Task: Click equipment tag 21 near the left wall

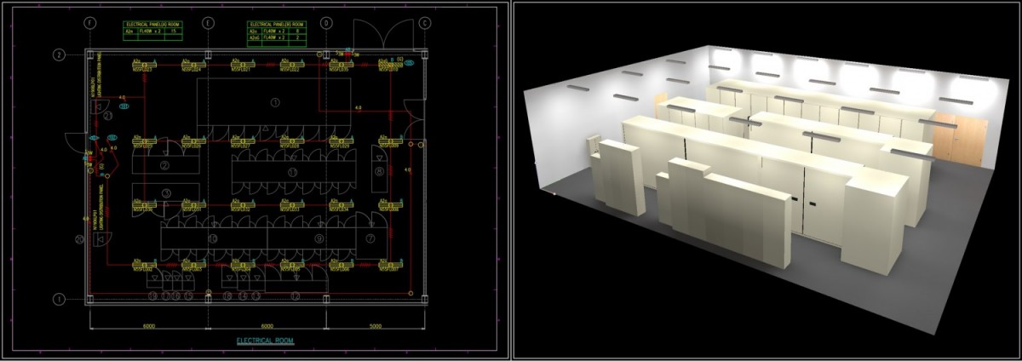Action: pyautogui.click(x=108, y=115)
